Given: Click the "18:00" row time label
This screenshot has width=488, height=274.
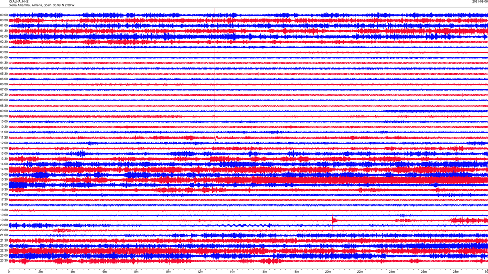Looking at the screenshot, I should (4, 204).
